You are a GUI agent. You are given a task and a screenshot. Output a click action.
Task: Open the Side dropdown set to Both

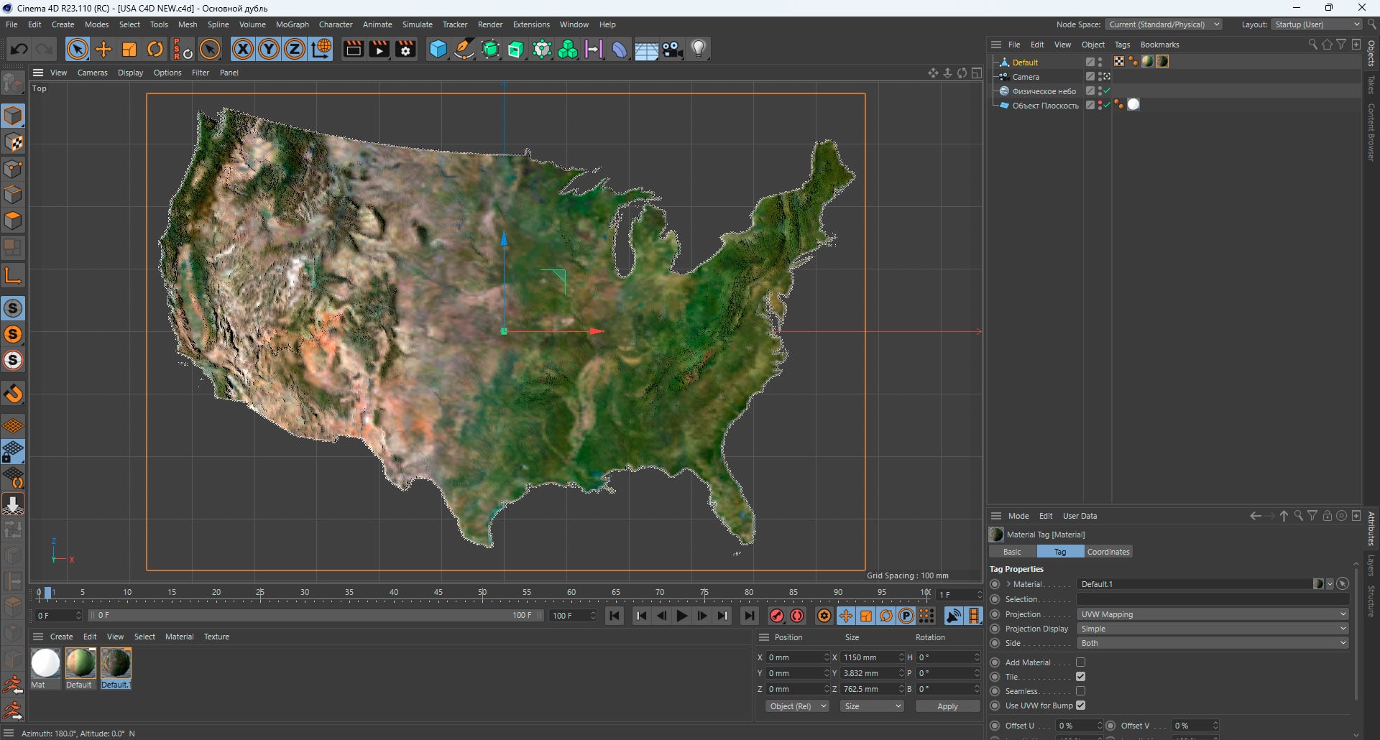(x=1213, y=643)
